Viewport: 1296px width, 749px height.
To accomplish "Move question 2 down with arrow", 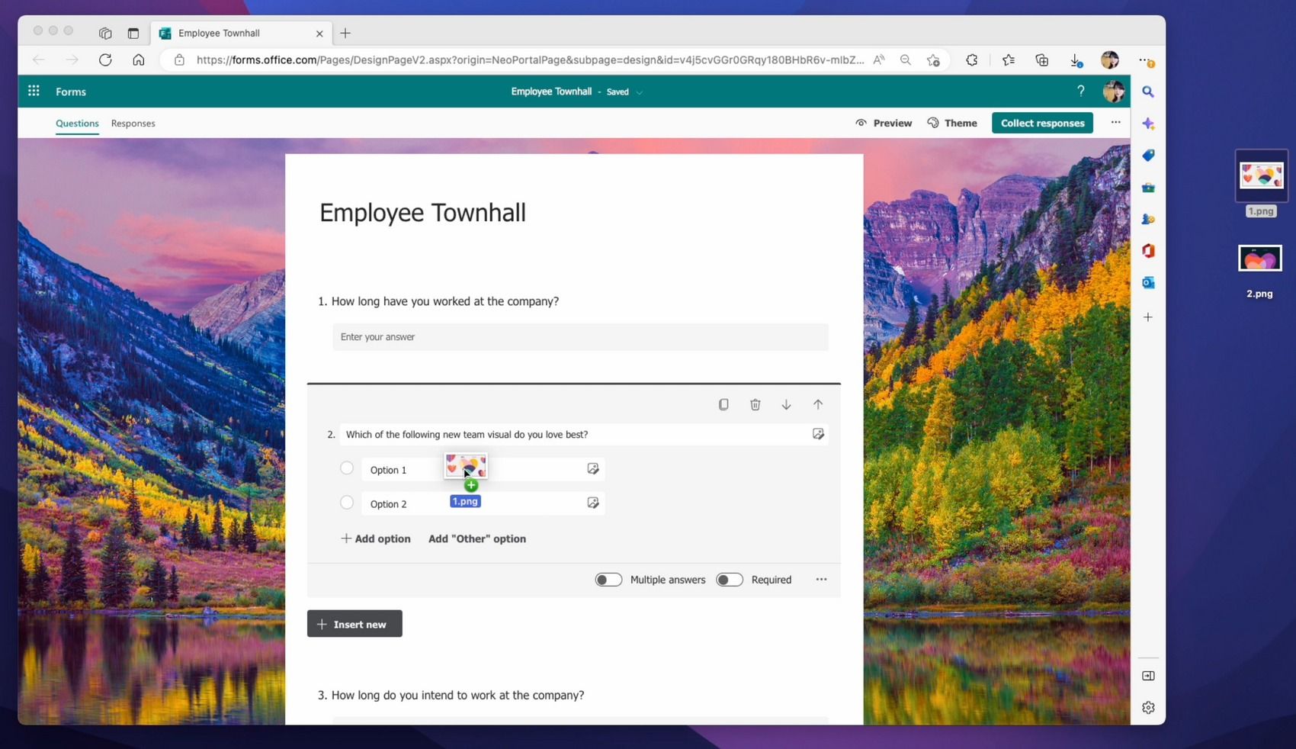I will 786,404.
